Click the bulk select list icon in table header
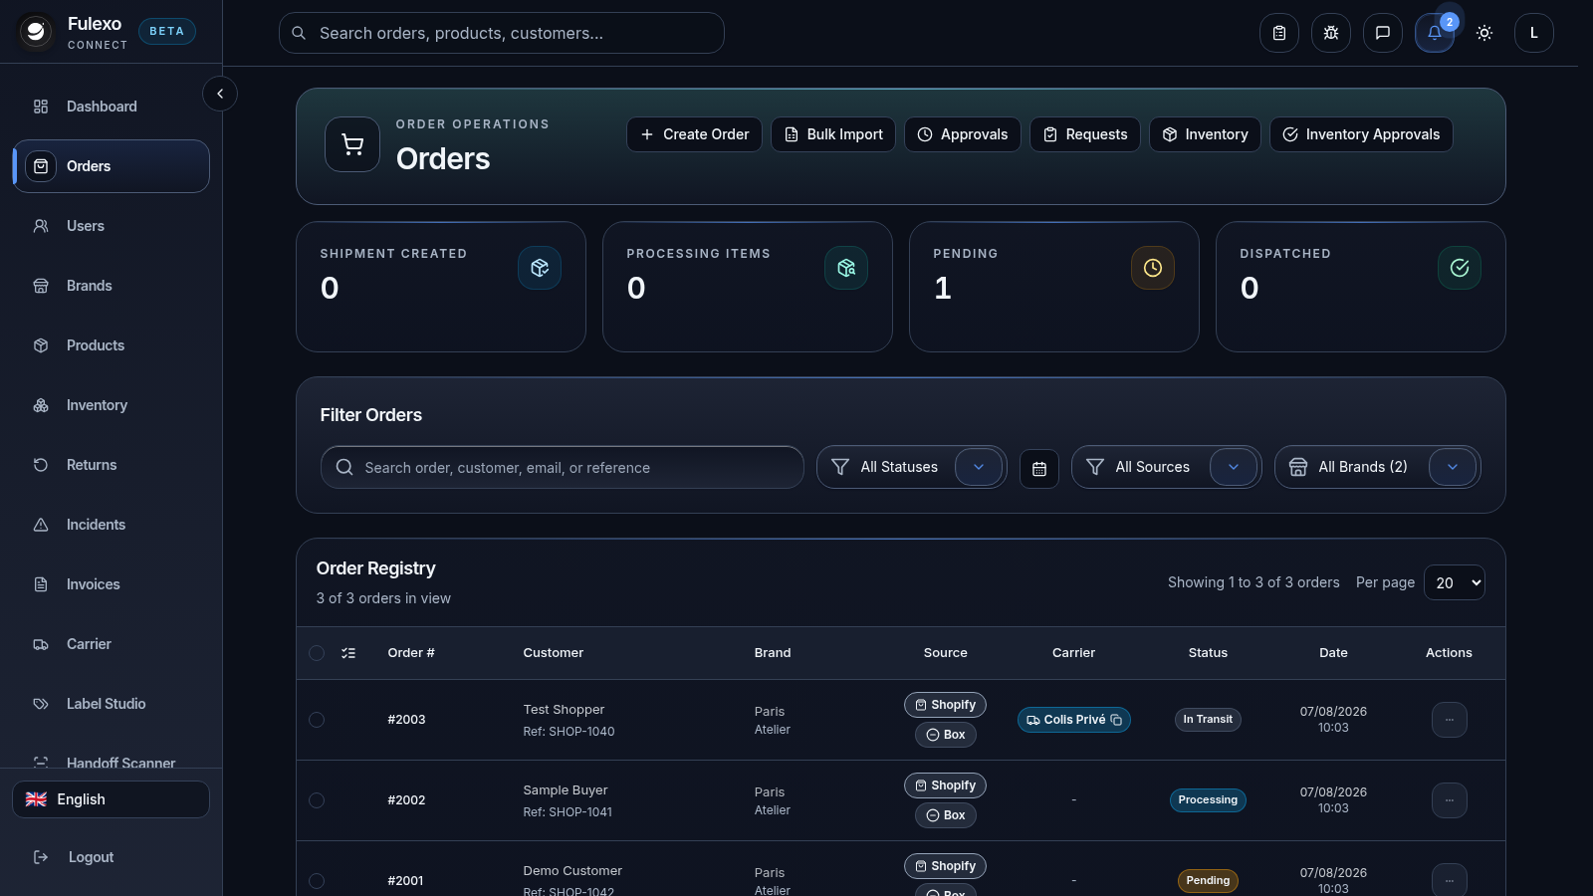This screenshot has width=1593, height=896. point(348,653)
